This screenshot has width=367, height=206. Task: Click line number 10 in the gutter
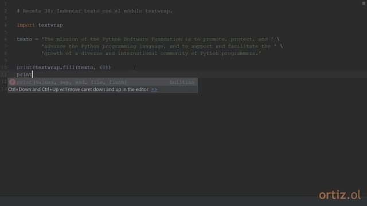coord(4,68)
